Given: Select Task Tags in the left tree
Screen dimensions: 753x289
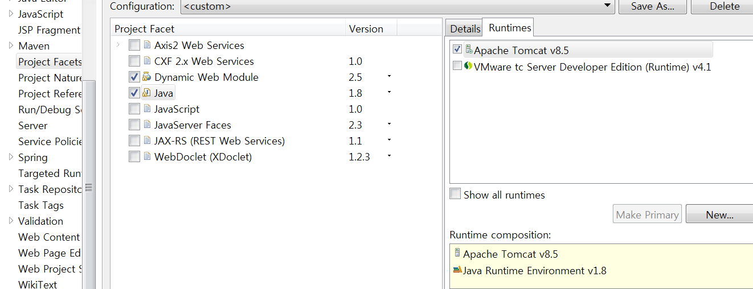Looking at the screenshot, I should [41, 205].
